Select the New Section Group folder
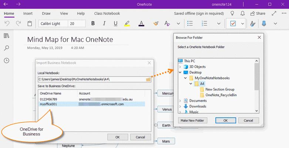 coord(220,90)
